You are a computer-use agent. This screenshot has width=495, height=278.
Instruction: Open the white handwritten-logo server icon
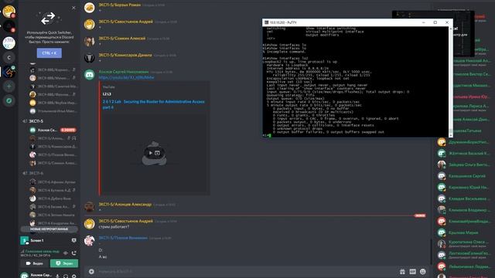point(9,42)
